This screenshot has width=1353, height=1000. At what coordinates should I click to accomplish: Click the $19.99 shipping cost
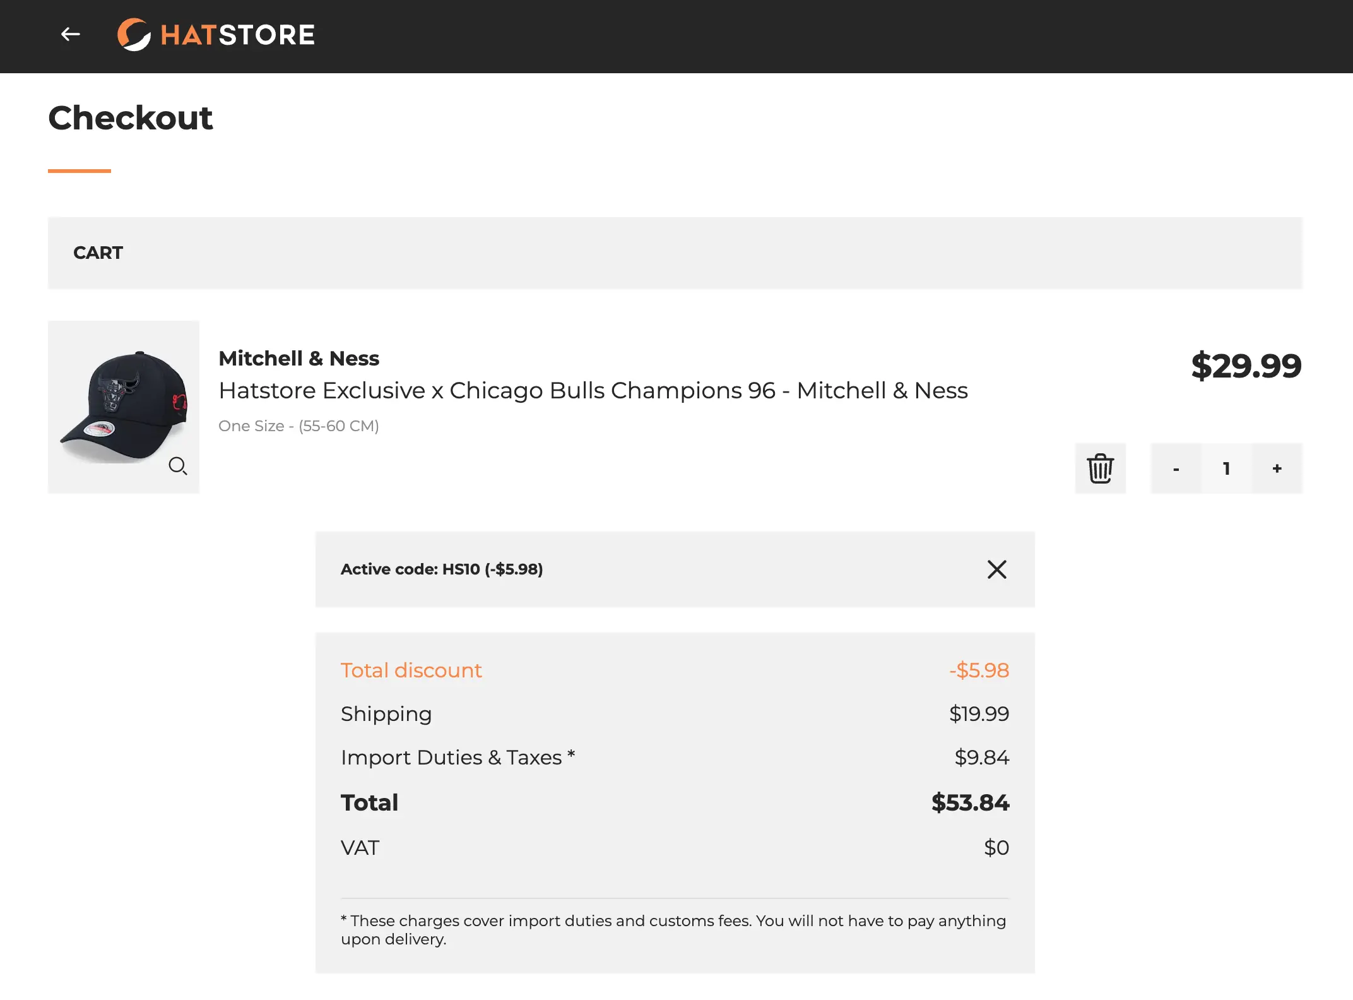point(979,714)
